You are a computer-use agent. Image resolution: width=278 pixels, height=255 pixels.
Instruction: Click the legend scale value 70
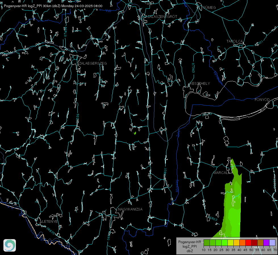point(275,250)
